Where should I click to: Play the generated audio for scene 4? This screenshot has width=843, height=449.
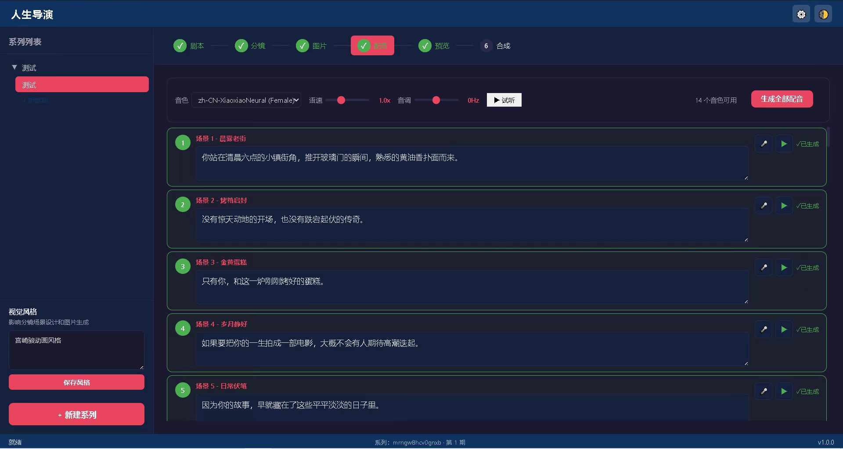[784, 330]
